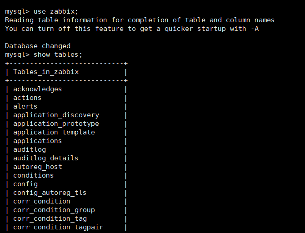Click the conditions table name
This screenshot has height=233, width=305.
click(x=33, y=175)
